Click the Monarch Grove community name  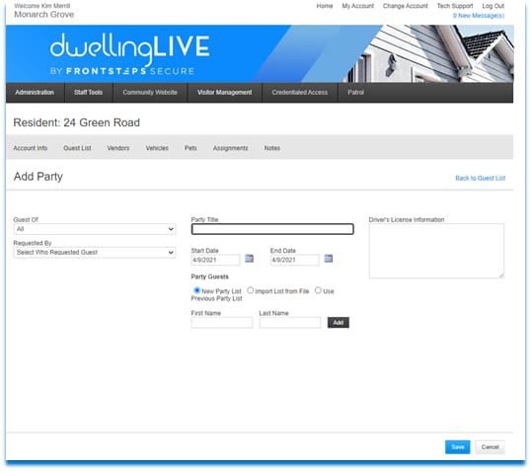tap(44, 15)
